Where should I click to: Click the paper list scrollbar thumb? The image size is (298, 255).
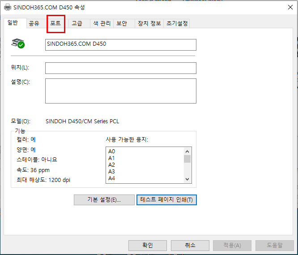pyautogui.click(x=187, y=159)
